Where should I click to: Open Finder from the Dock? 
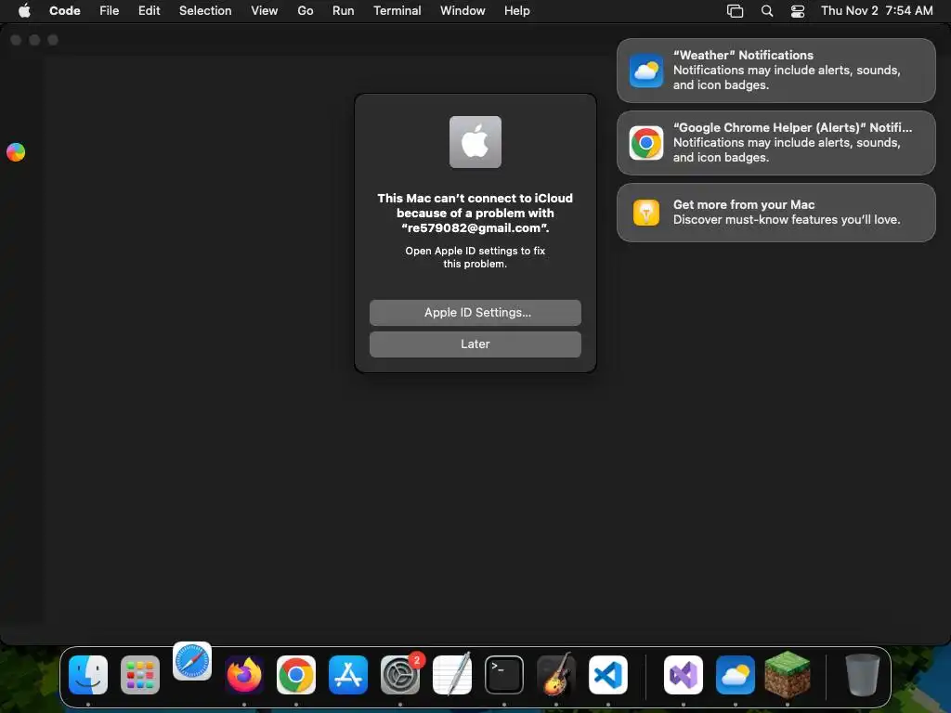tap(88, 675)
